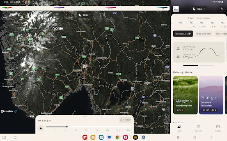Select the Vind chip

(x=221, y=34)
